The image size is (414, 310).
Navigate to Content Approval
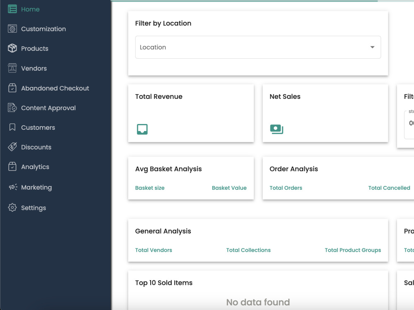pos(48,108)
